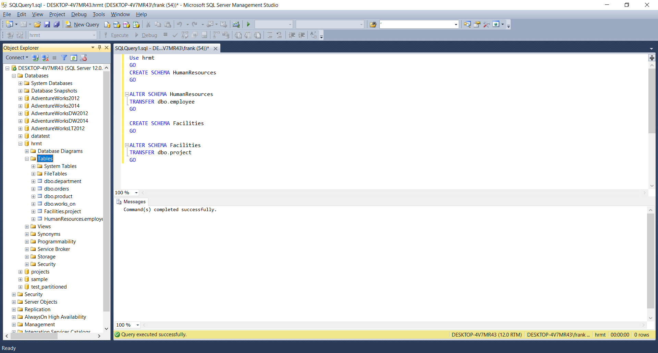
Task: Open the Toolbox hammer-and-wrench icon
Action: (486, 24)
